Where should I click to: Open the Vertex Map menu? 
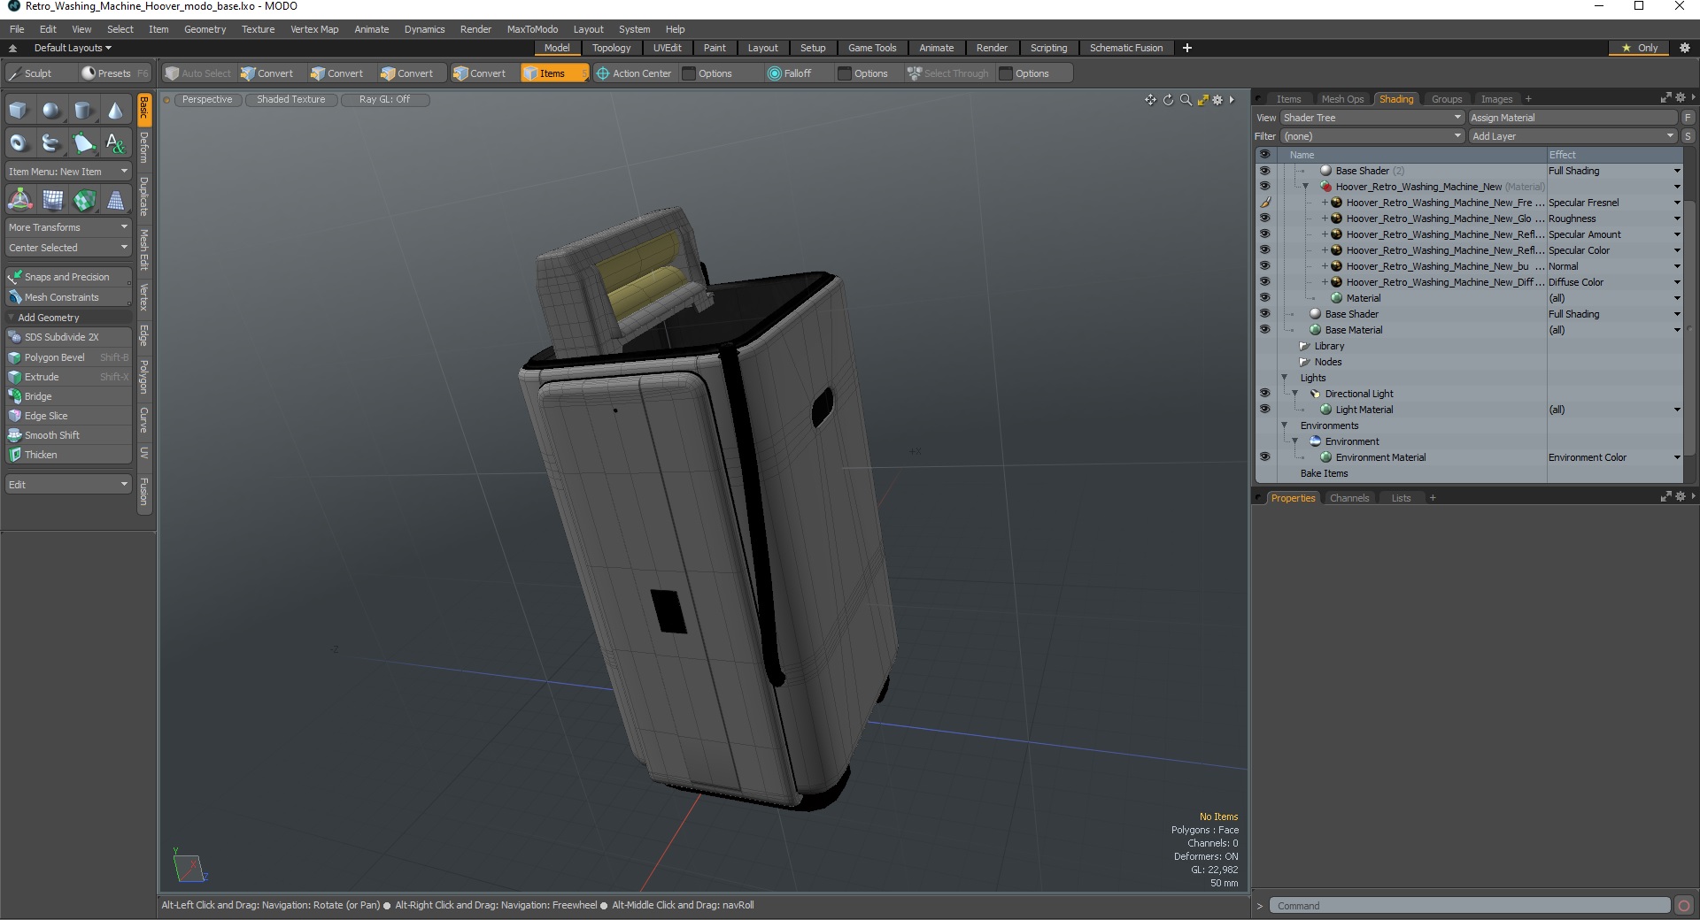click(314, 29)
